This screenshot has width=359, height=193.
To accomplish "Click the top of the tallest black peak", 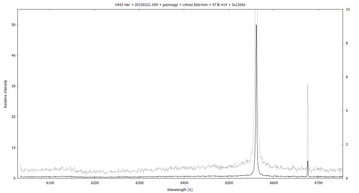I will tap(256, 25).
